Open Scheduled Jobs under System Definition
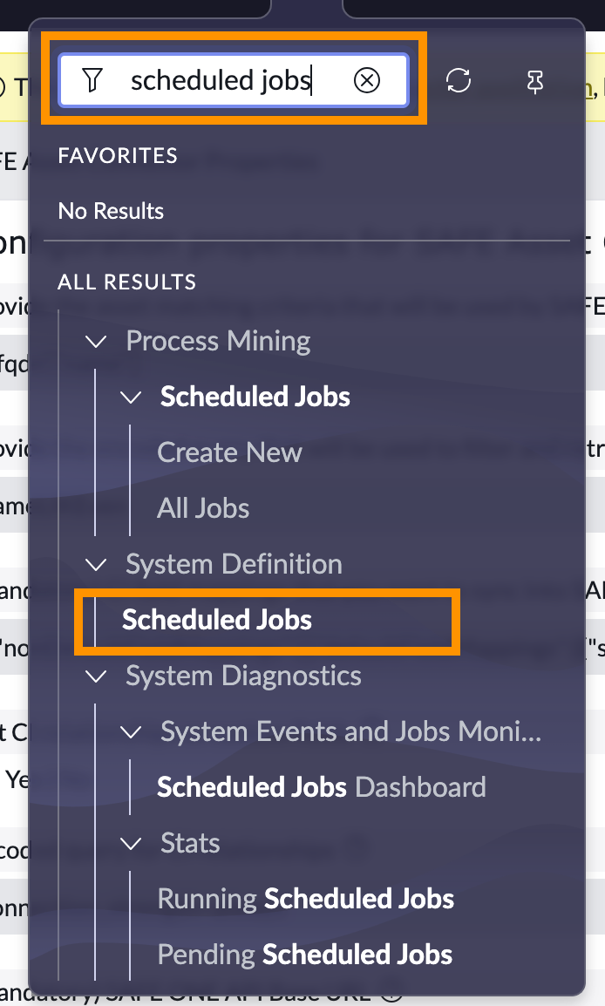Viewport: 605px width, 1006px height. 217,620
